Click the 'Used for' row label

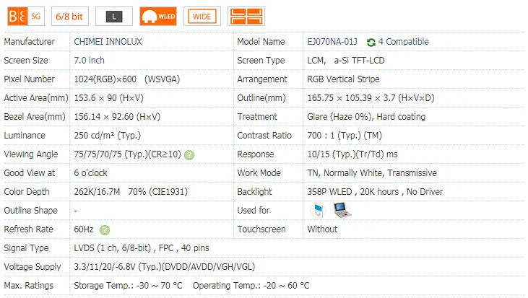coord(254,211)
